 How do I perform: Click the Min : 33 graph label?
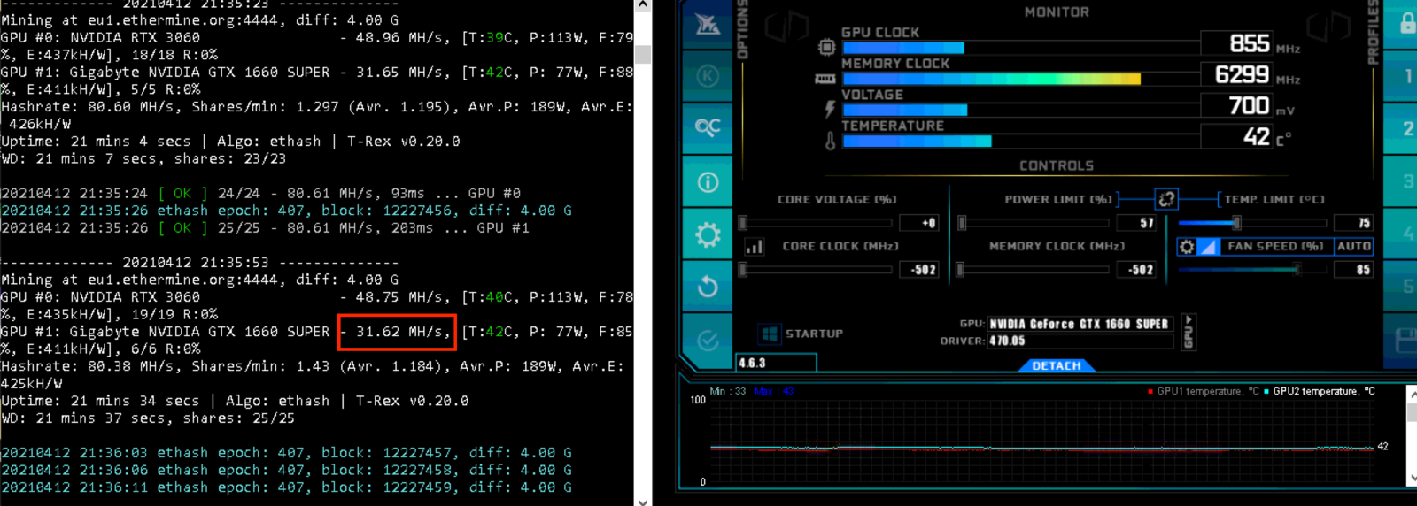[727, 391]
